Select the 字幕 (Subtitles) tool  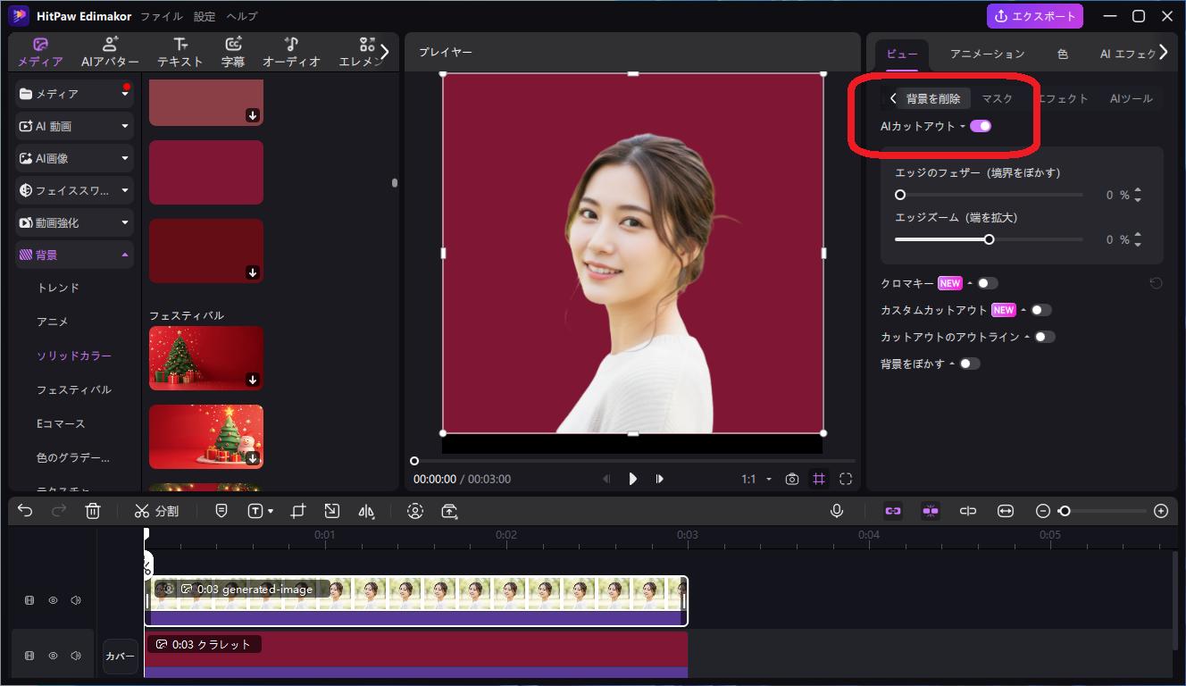coord(234,51)
